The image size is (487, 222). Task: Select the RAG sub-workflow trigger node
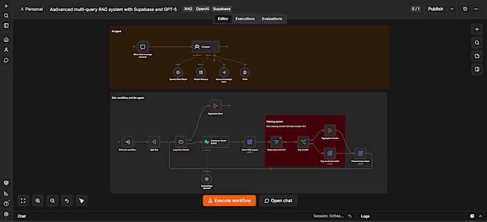pyautogui.click(x=127, y=142)
